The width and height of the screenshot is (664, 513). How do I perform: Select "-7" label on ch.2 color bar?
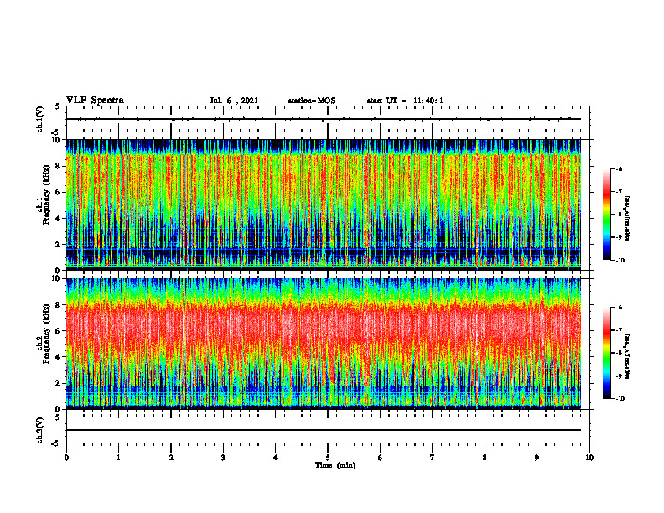(x=619, y=330)
